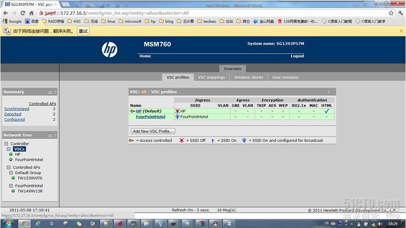Open the taobao bookmarks folder
The height and width of the screenshot is (228, 406).
pos(207,21)
